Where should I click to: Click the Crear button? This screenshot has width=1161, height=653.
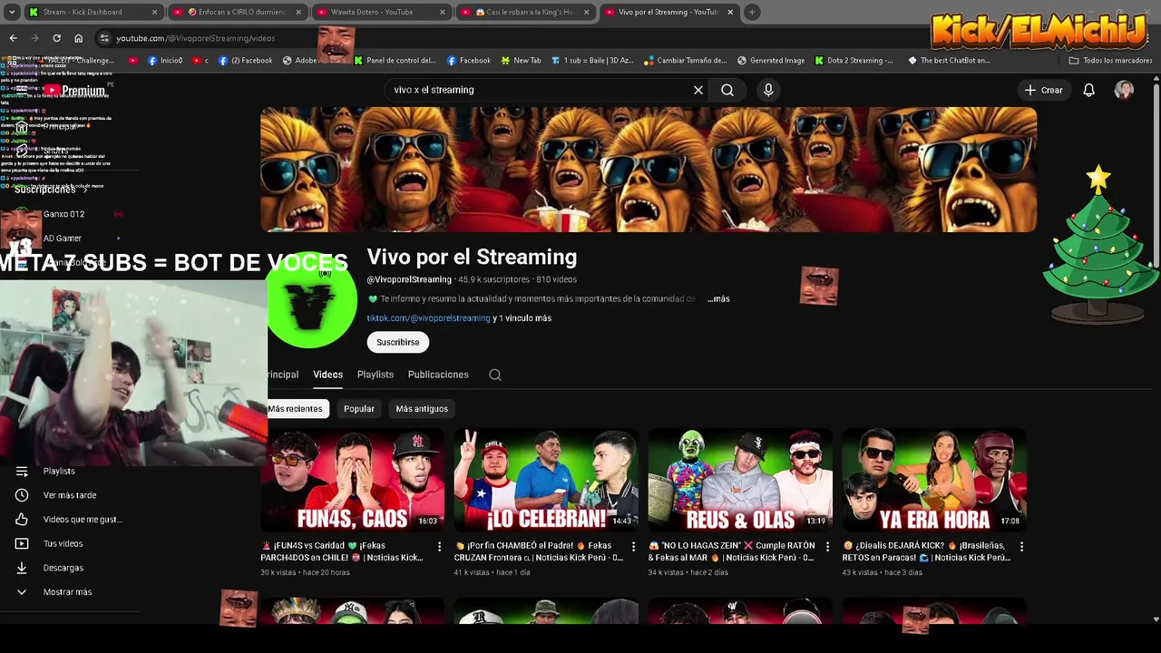[1043, 90]
